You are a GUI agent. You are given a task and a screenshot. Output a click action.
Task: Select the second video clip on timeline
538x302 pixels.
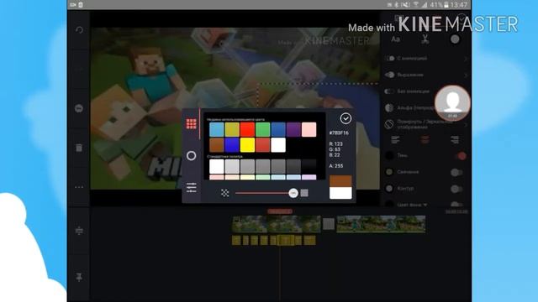[381, 224]
